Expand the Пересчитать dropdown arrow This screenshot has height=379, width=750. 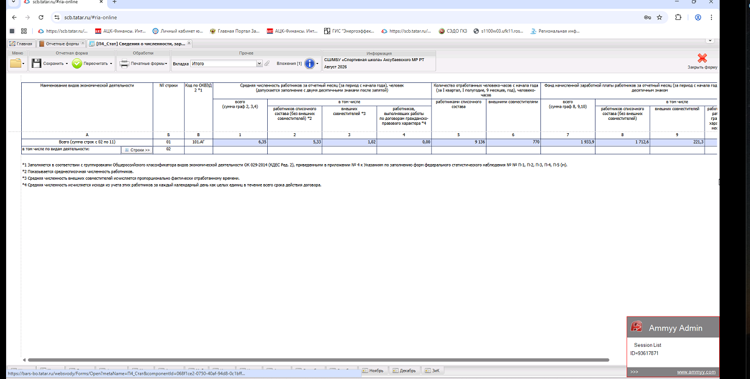(x=110, y=64)
